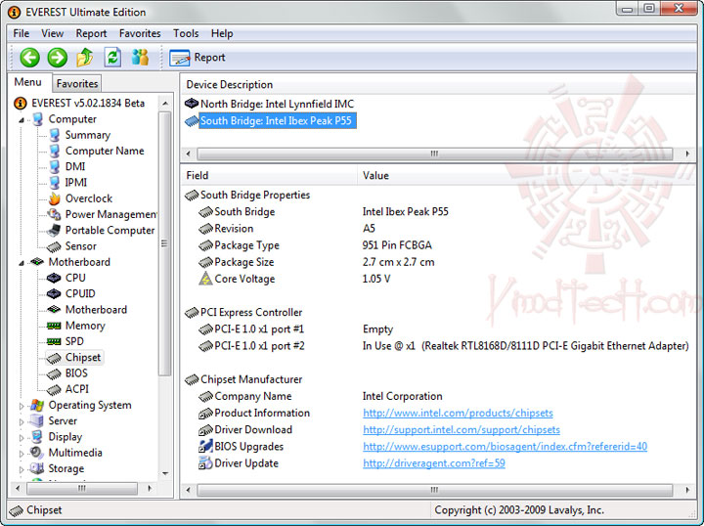Click the SPD memory icon
The height and width of the screenshot is (526, 704).
tap(54, 341)
